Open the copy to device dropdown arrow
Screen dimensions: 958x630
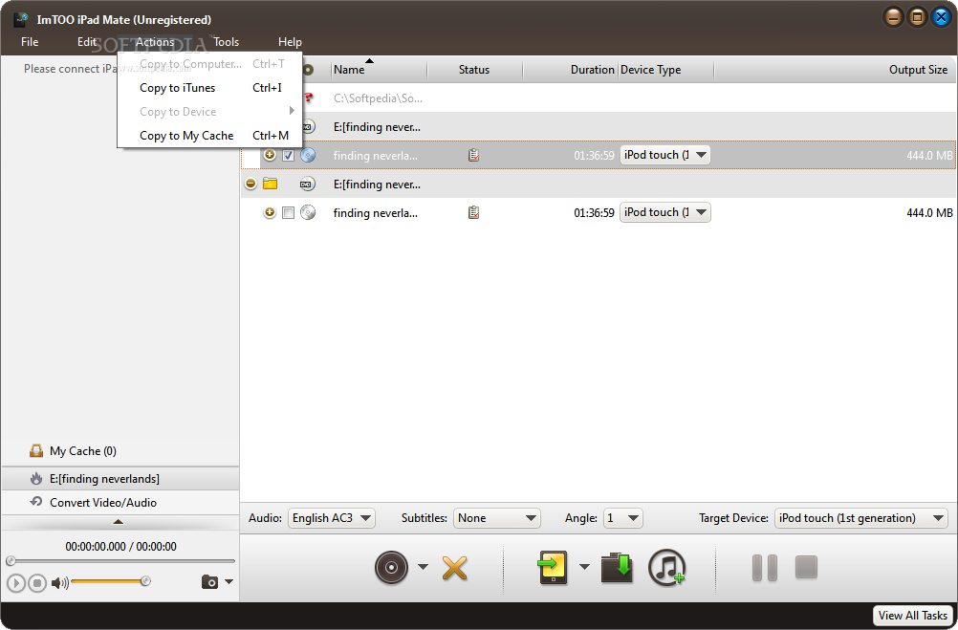[584, 567]
